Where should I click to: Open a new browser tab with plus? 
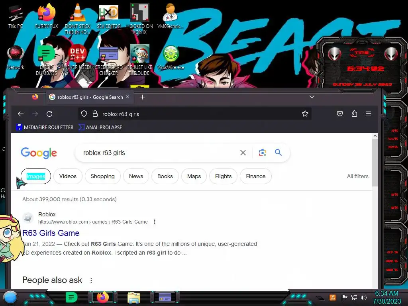pos(142,97)
